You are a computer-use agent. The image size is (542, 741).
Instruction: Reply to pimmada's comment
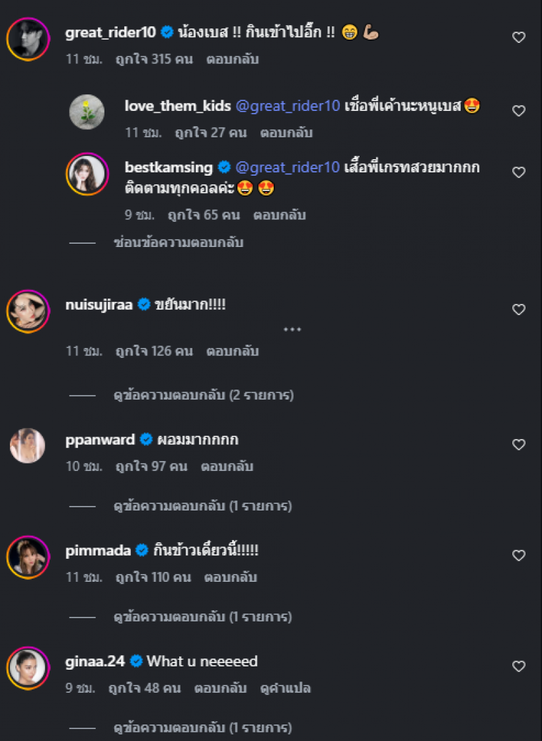point(231,577)
